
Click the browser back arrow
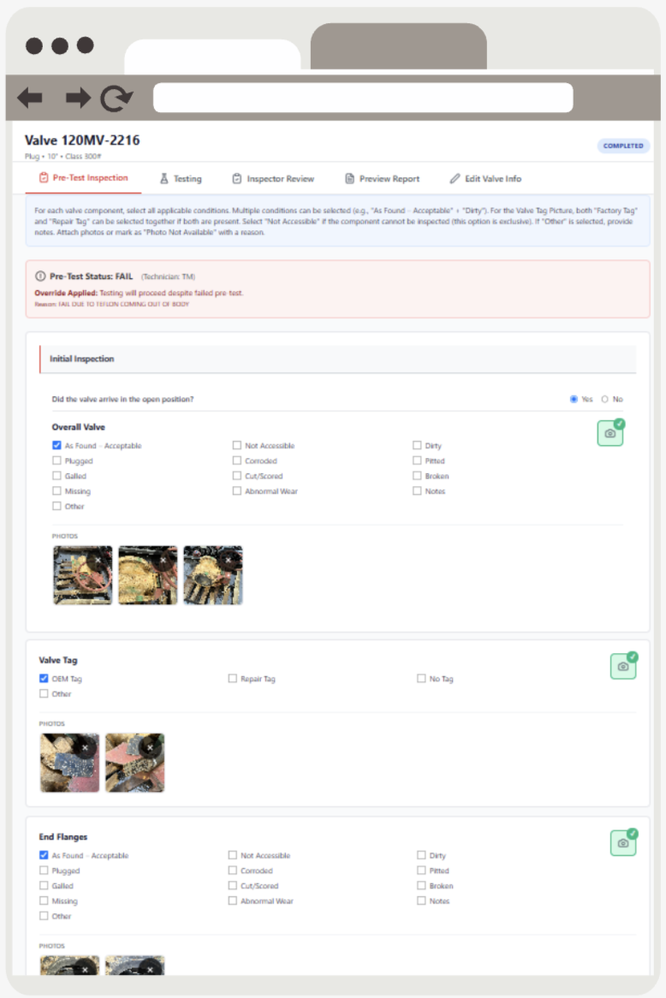(x=30, y=98)
